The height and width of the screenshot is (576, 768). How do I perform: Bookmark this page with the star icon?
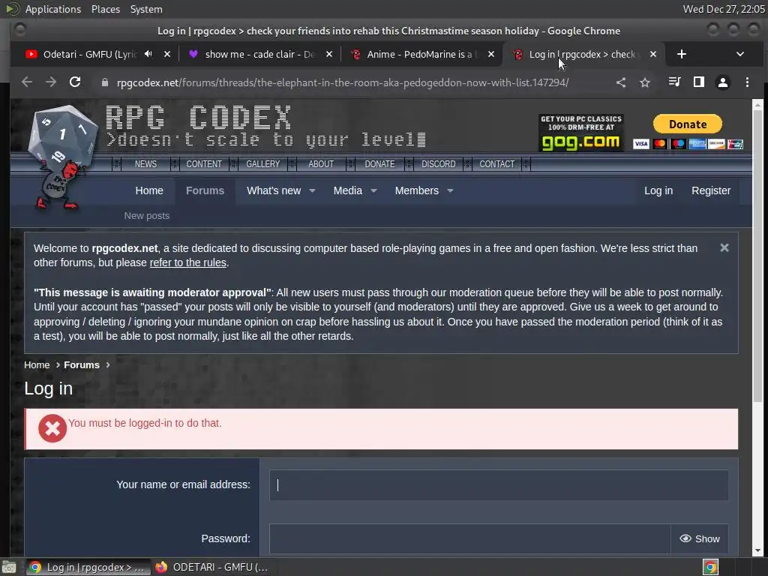pos(645,82)
